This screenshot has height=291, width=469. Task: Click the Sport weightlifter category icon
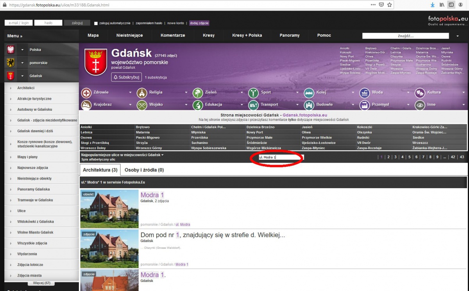pos(254,93)
